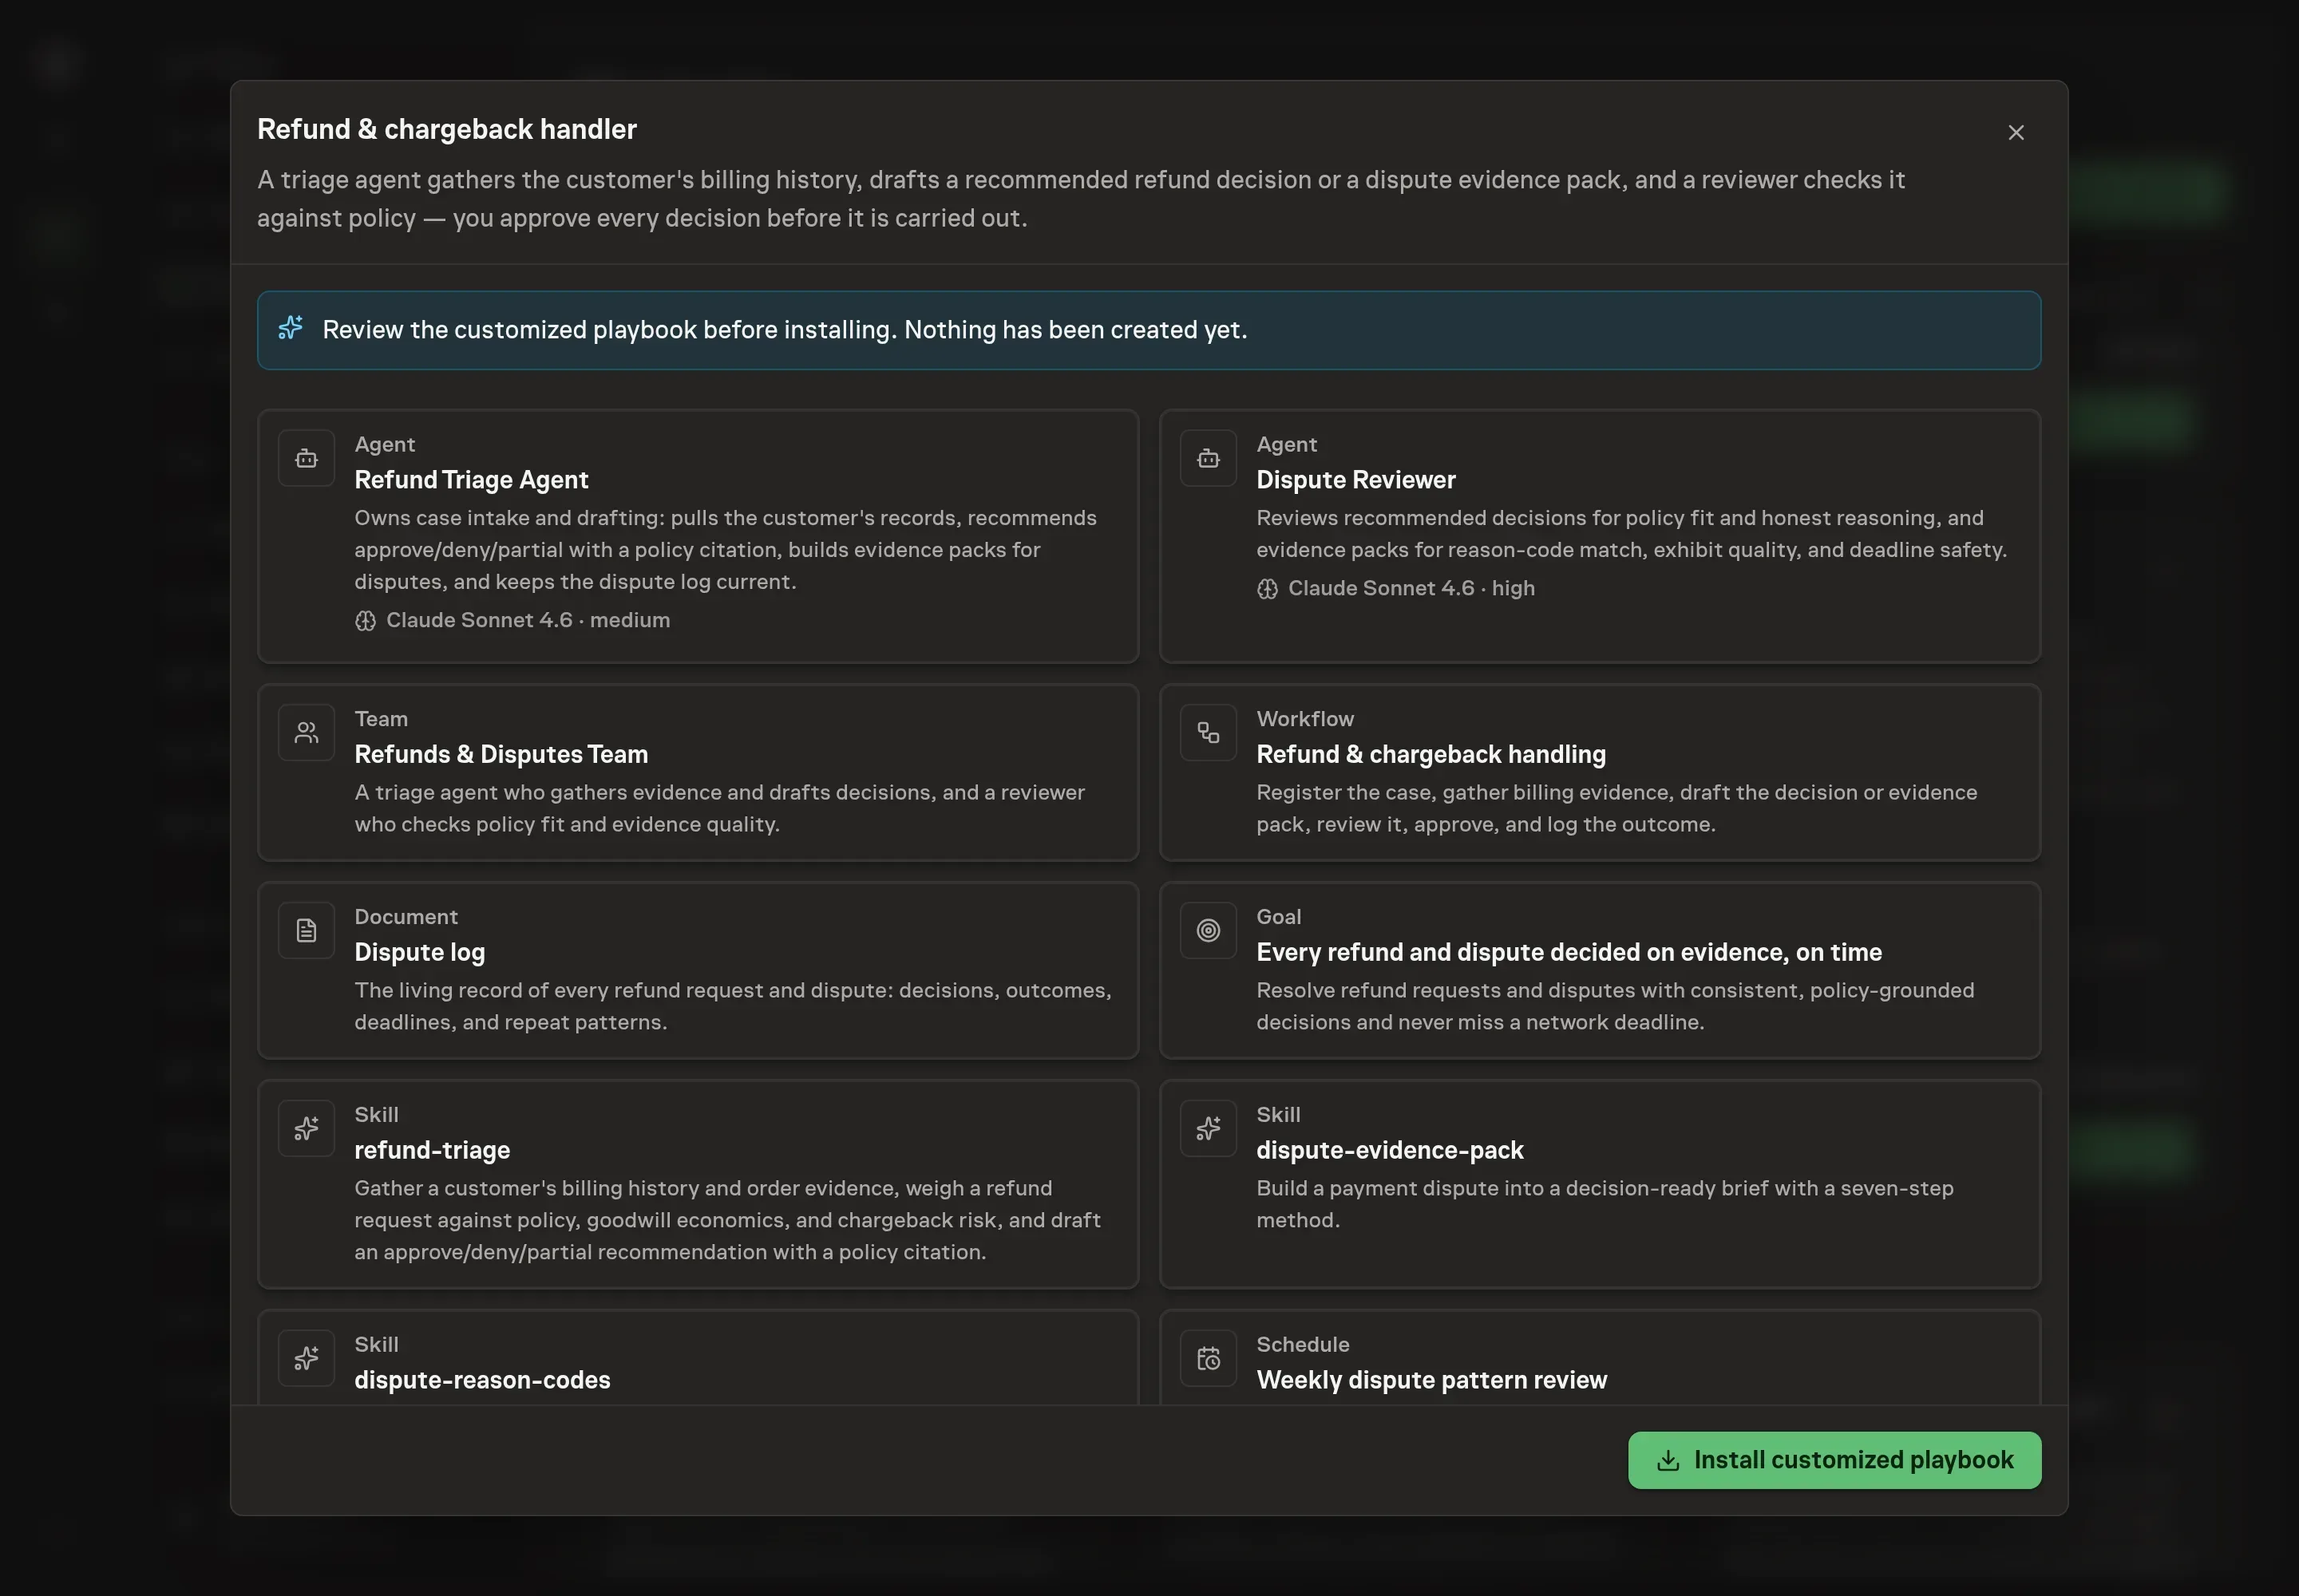Click the Team type label
Image resolution: width=2299 pixels, height=1596 pixels.
pos(380,719)
